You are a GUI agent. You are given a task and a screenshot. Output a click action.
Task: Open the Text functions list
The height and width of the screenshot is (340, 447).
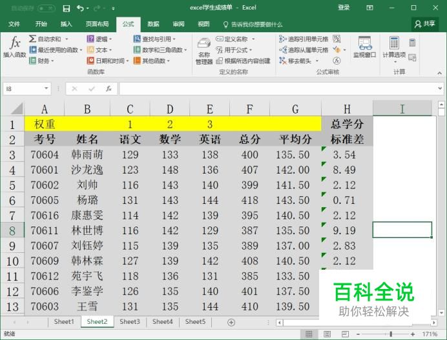[x=99, y=50]
